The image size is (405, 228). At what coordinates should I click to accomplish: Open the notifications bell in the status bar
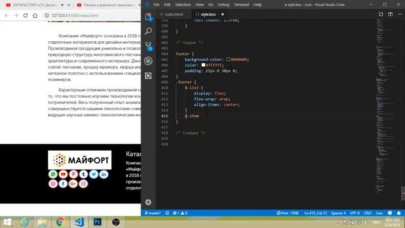click(x=399, y=213)
